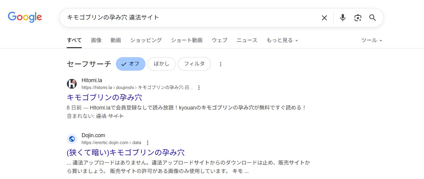The width and height of the screenshot is (424, 179).
Task: Enable SafeSearch ぼかし mode
Action: click(161, 64)
